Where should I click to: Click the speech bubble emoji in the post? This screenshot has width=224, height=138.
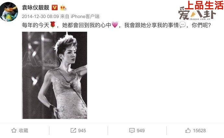tap(182, 25)
